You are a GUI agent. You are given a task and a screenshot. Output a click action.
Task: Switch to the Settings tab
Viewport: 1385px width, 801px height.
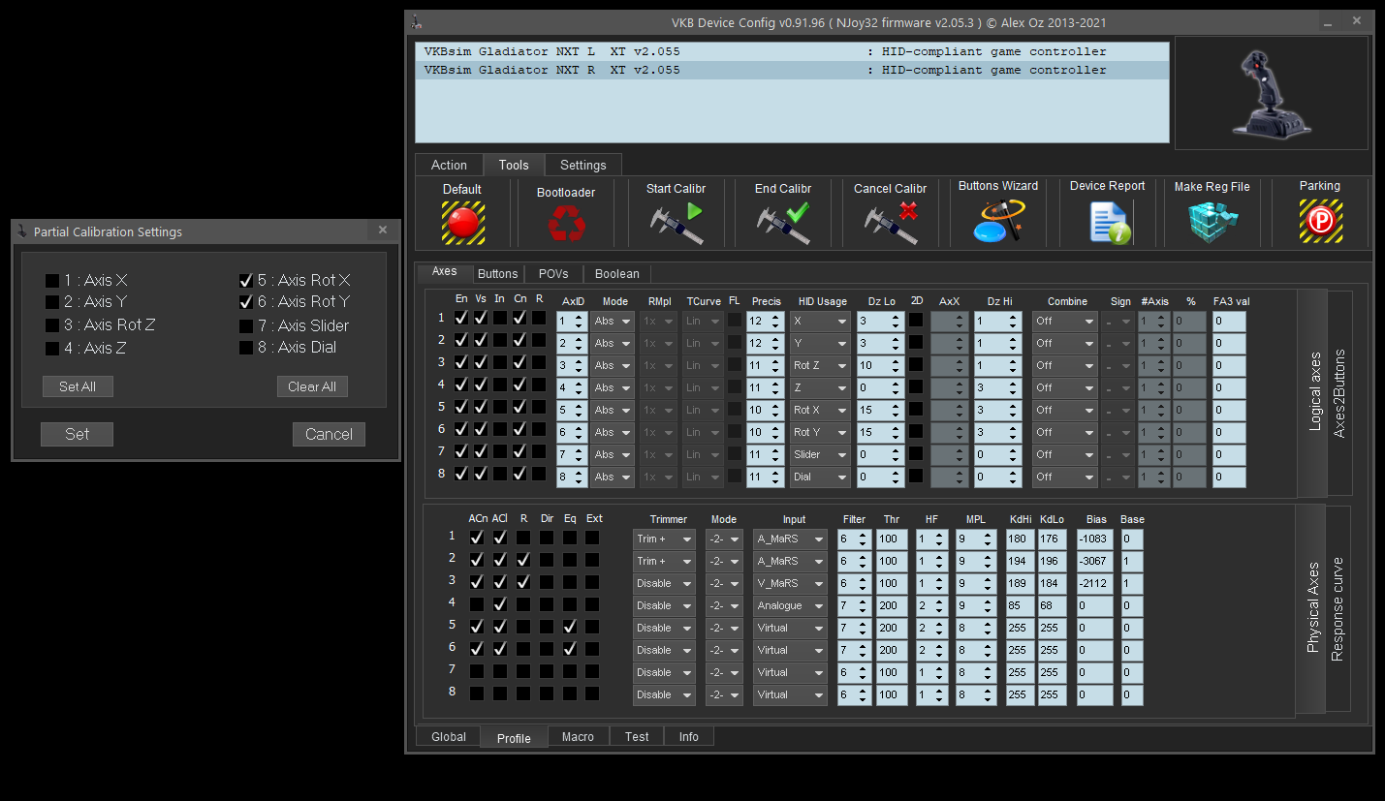point(582,165)
